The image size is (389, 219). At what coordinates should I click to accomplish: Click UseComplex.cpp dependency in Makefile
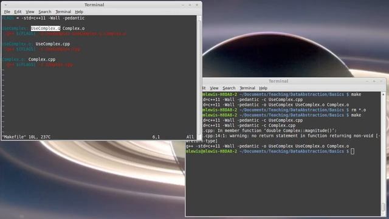[53, 44]
